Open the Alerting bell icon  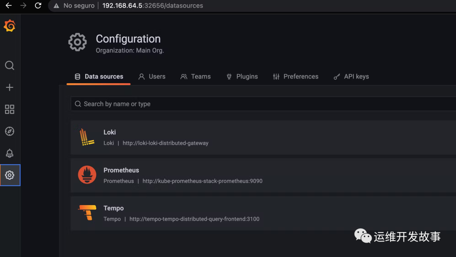click(10, 153)
